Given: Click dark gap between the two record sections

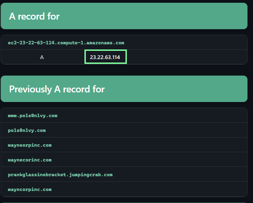Looking at the screenshot, I should pos(124,70).
